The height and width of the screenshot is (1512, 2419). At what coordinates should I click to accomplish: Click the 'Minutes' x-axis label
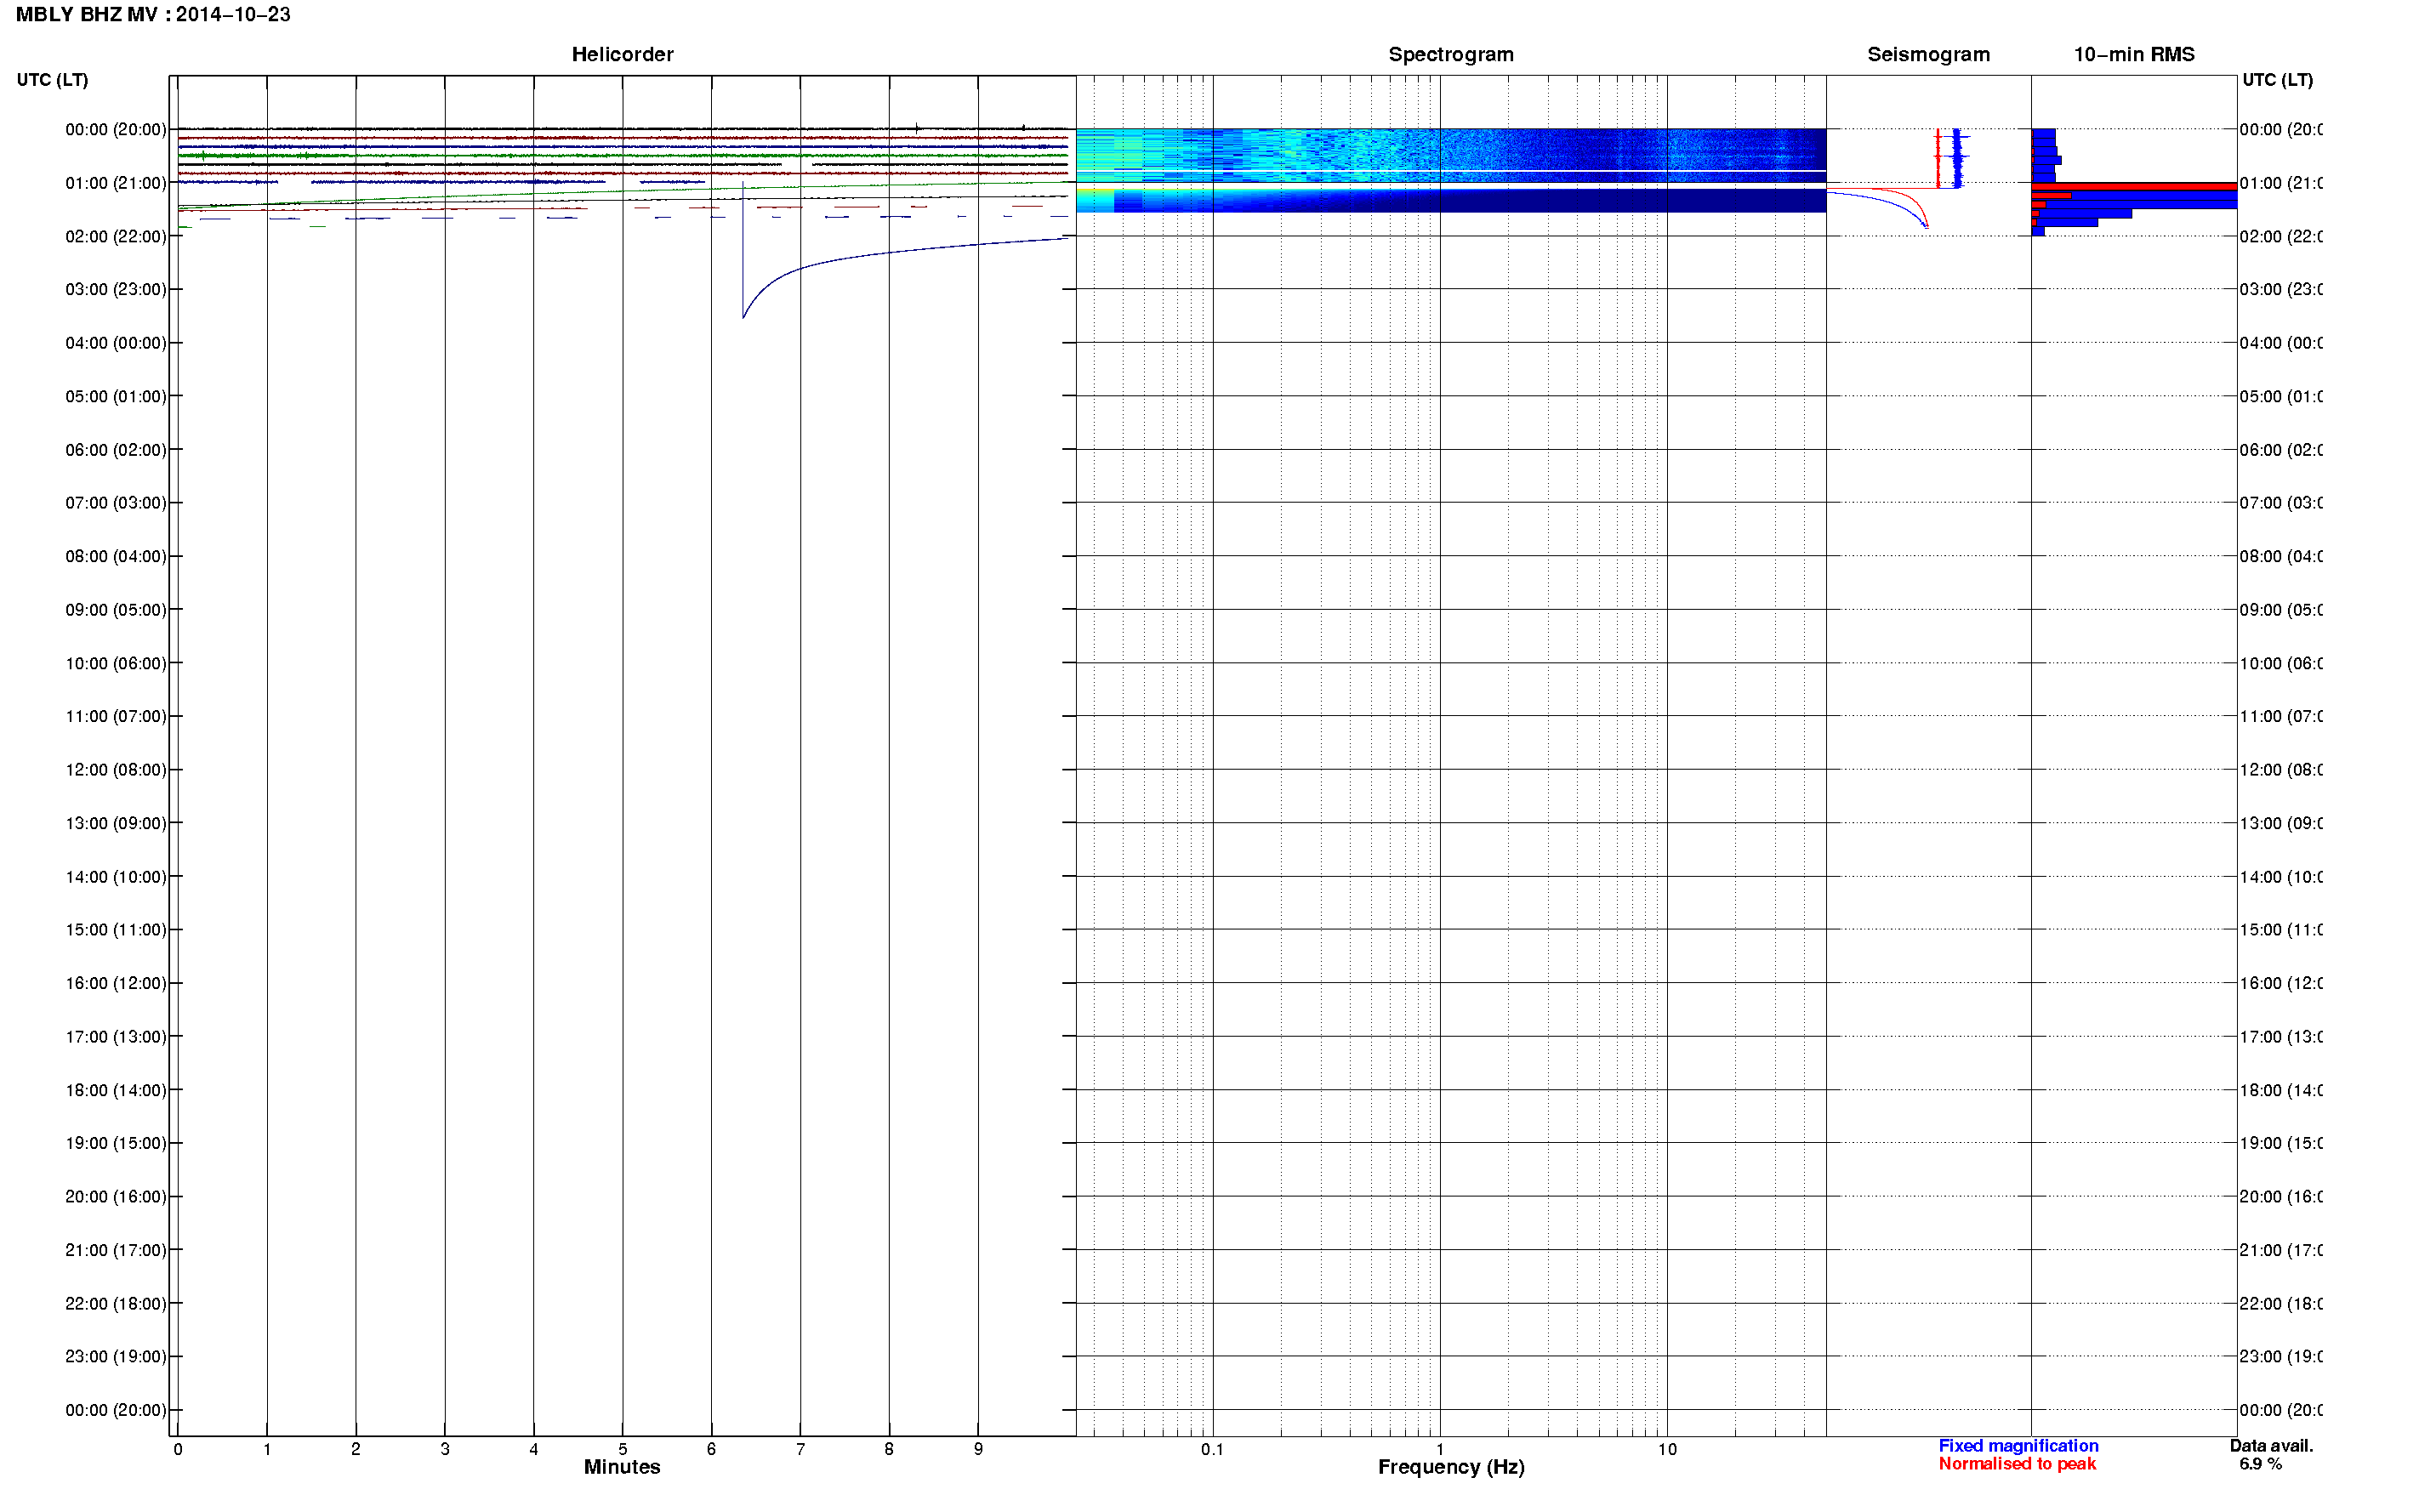click(622, 1467)
